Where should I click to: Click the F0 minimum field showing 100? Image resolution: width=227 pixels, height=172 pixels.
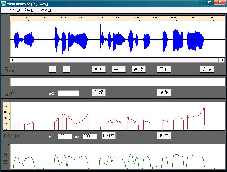pos(65,136)
